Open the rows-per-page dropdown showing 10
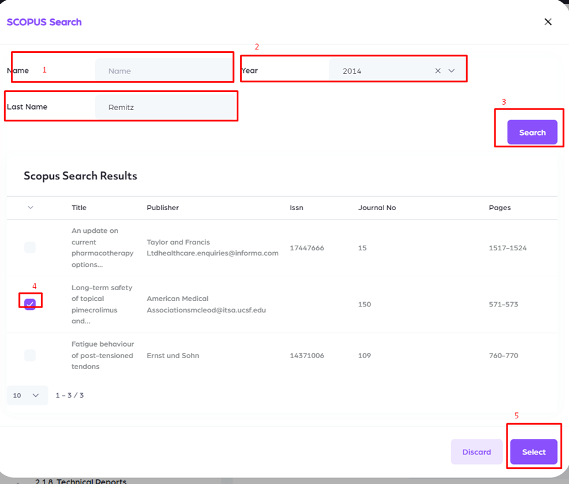This screenshot has width=569, height=484. point(27,396)
